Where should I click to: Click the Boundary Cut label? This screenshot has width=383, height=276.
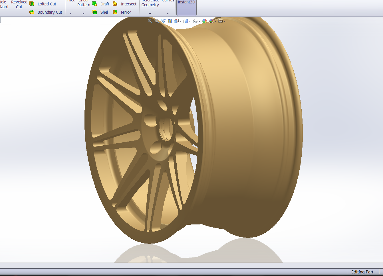tap(50, 12)
